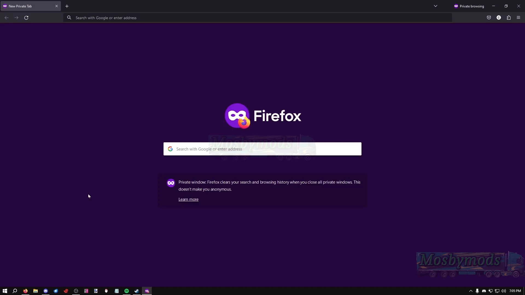Open the Learn more link
The height and width of the screenshot is (295, 525).
click(x=188, y=199)
